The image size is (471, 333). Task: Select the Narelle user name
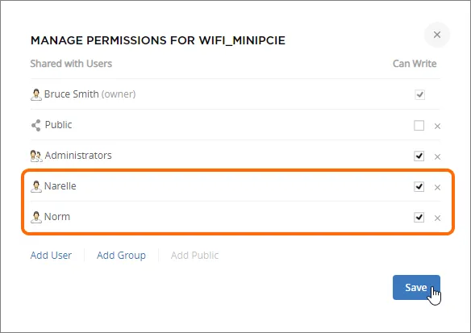pyautogui.click(x=60, y=186)
